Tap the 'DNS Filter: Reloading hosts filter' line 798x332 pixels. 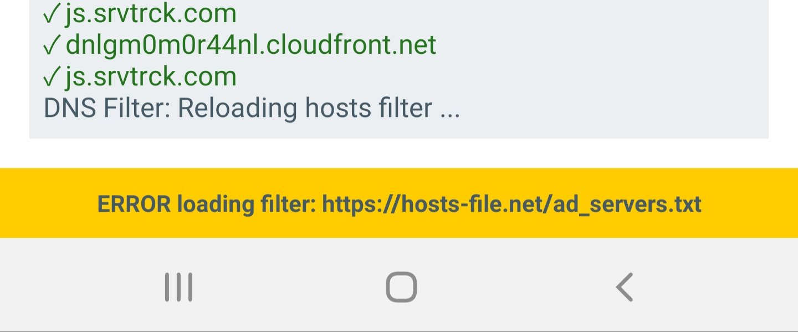click(x=252, y=108)
